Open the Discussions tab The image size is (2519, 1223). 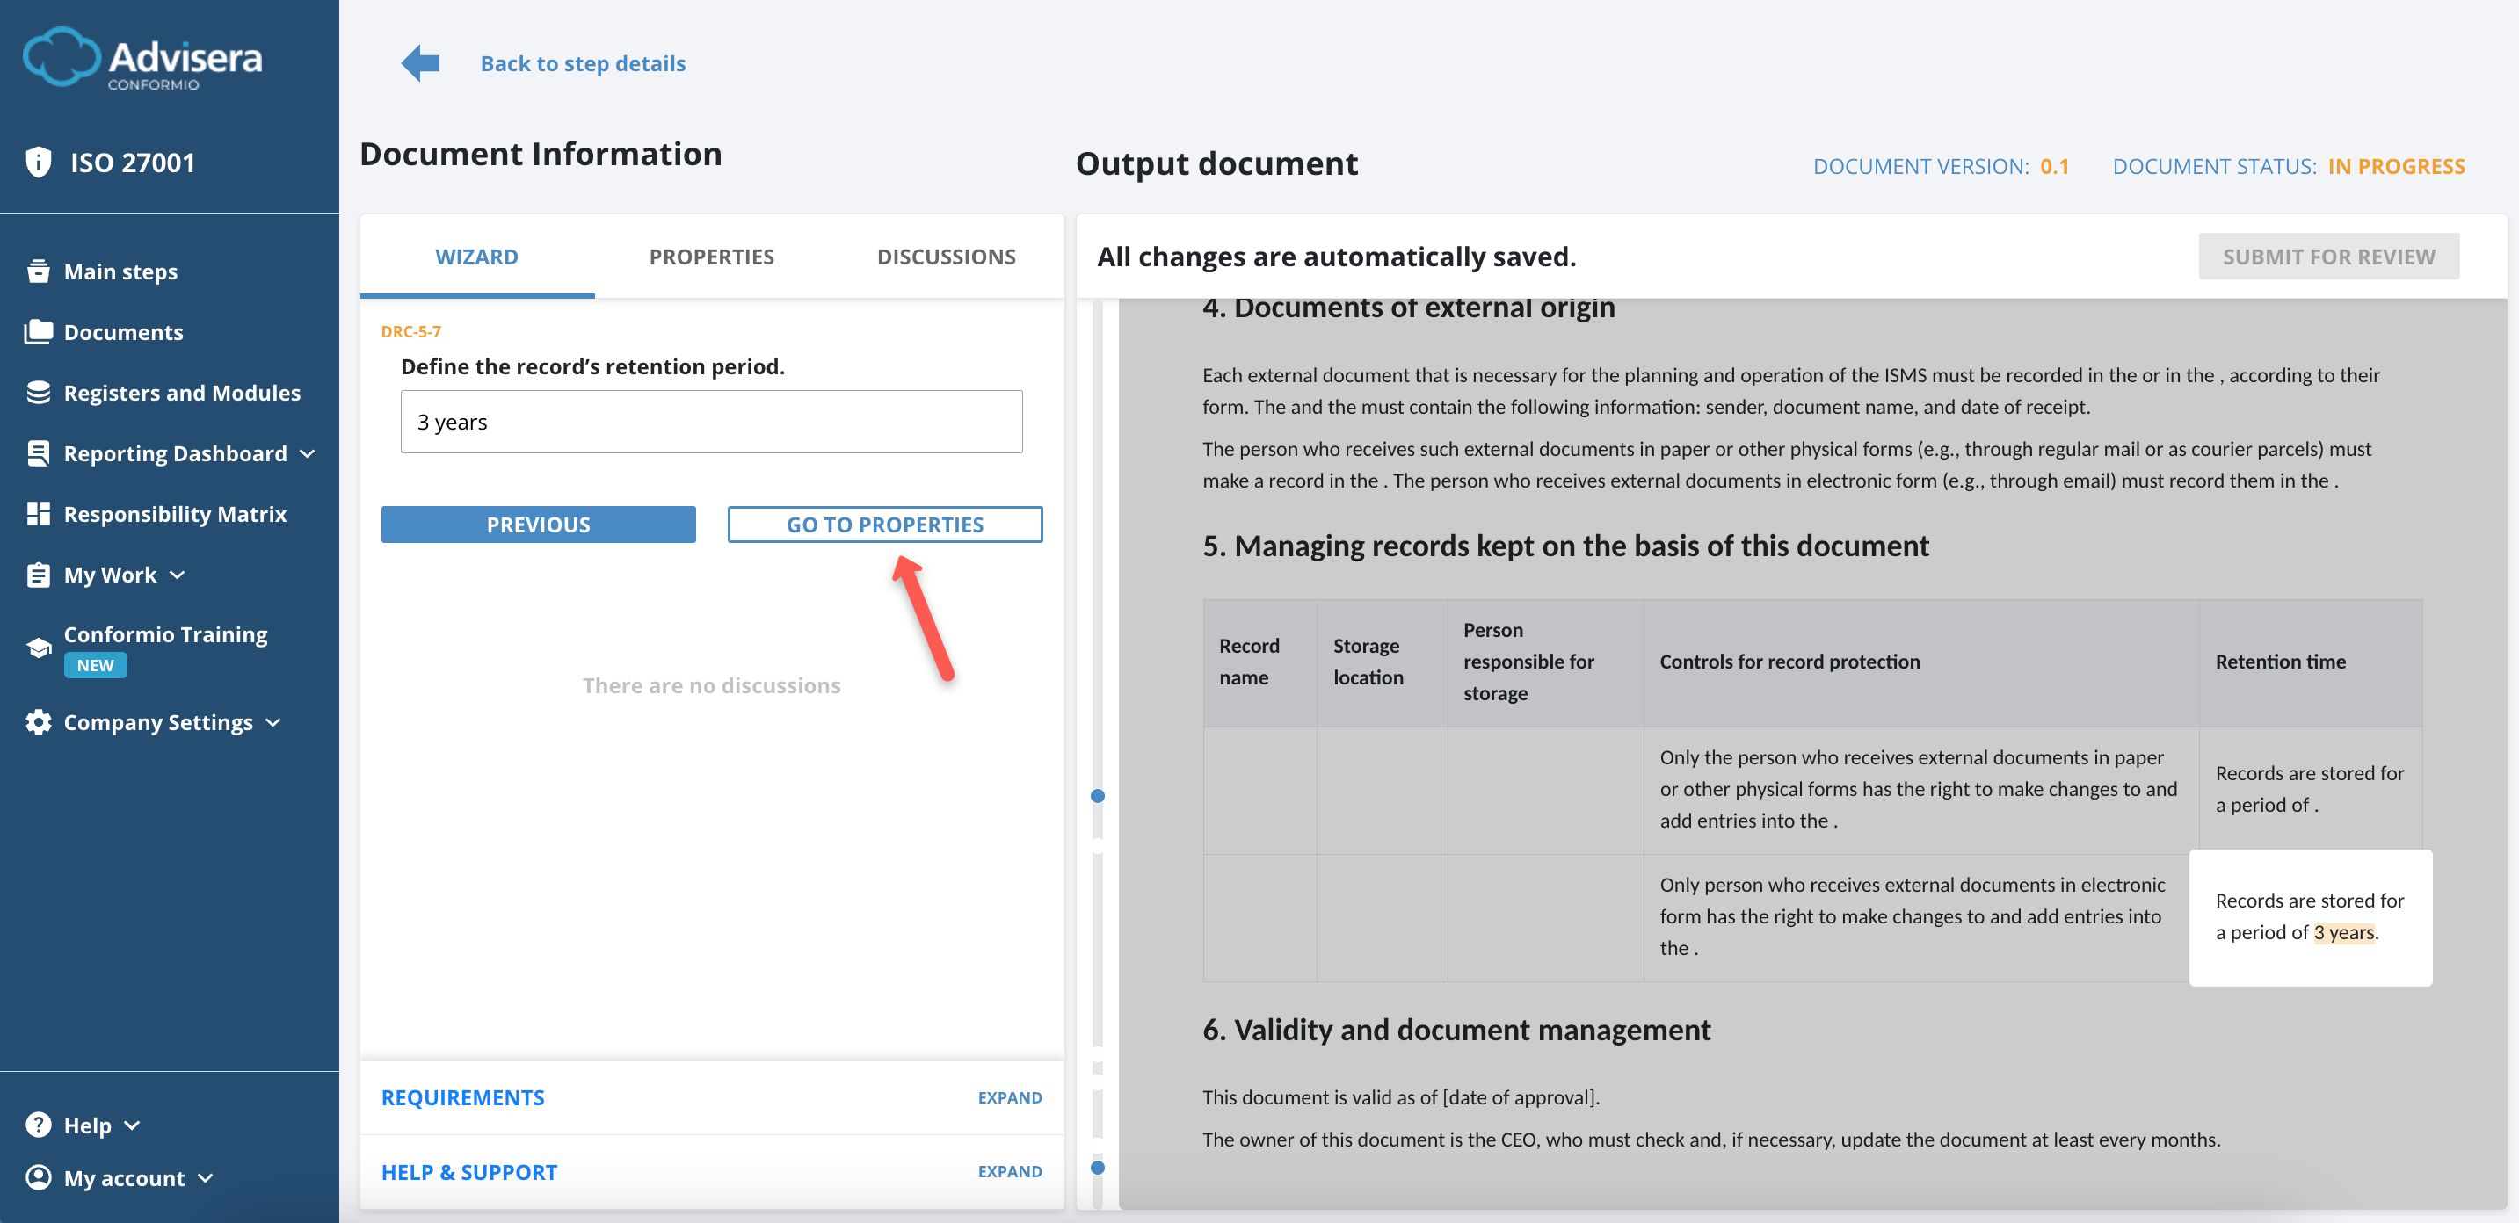(946, 257)
